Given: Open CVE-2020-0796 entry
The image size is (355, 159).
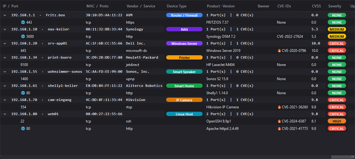Looking at the screenshot, I should [x=294, y=51].
